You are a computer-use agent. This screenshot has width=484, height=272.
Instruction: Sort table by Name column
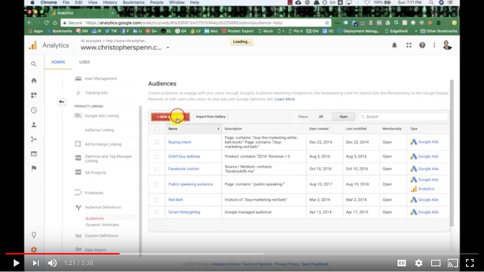[x=193, y=129]
